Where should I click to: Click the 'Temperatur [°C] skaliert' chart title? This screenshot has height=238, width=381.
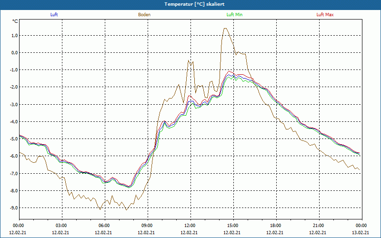coord(190,4)
